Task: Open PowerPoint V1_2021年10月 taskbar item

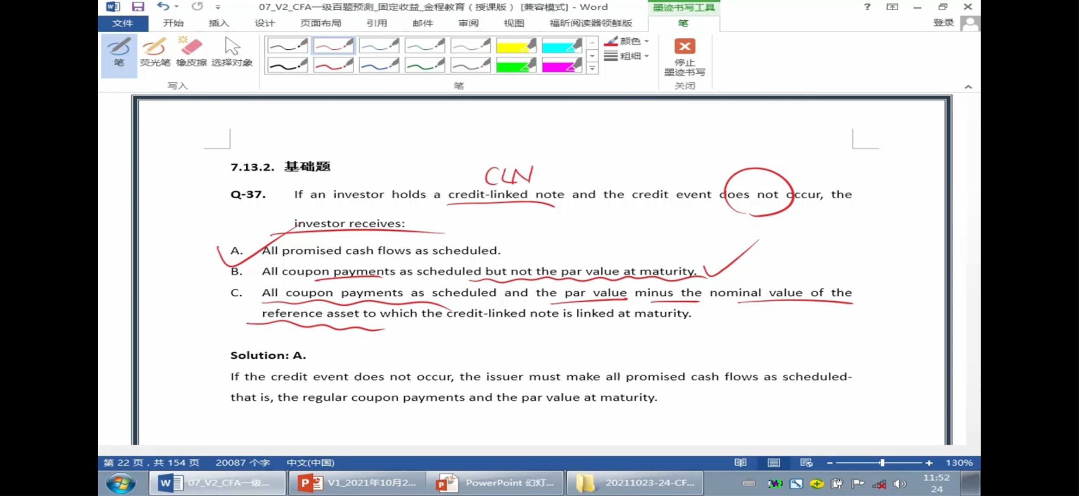Action: [356, 483]
